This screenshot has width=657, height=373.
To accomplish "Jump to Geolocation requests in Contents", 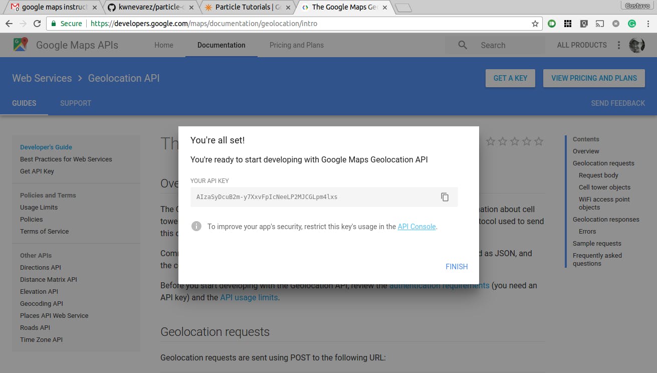I will [x=603, y=163].
